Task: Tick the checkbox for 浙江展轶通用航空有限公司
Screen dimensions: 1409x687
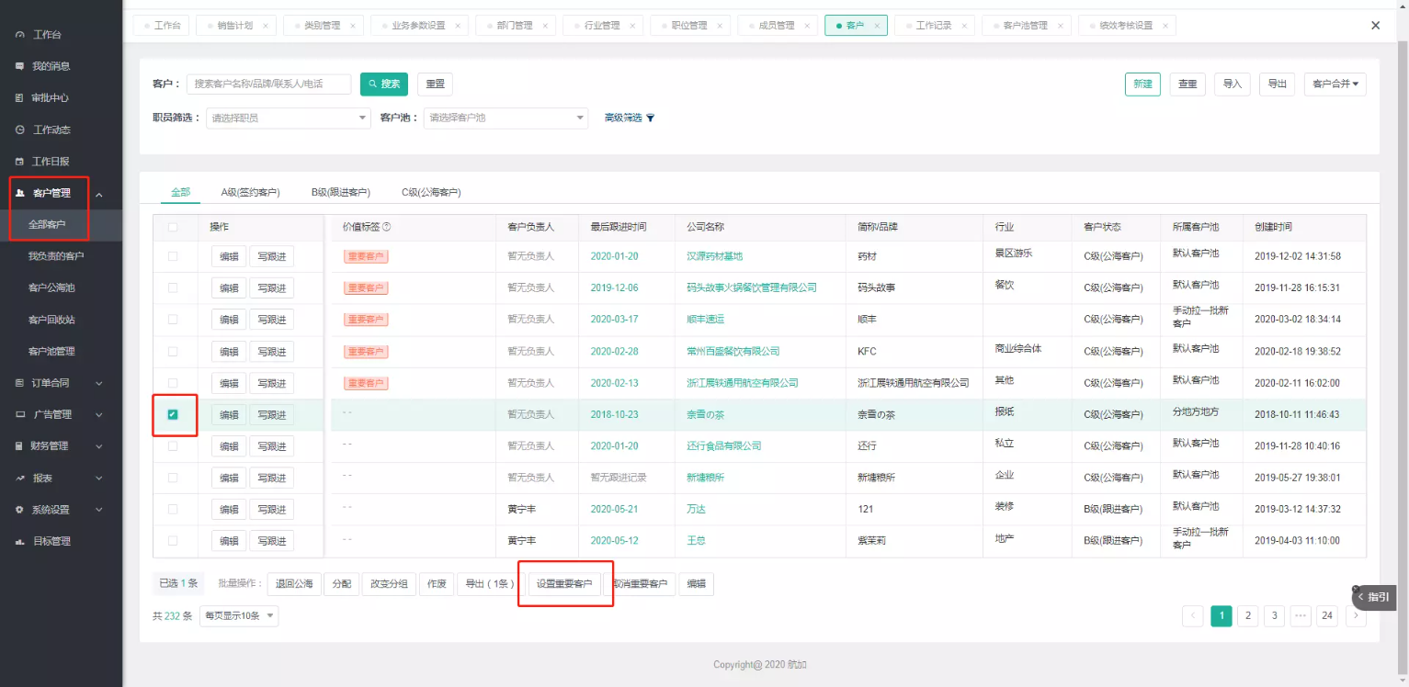Action: [173, 383]
